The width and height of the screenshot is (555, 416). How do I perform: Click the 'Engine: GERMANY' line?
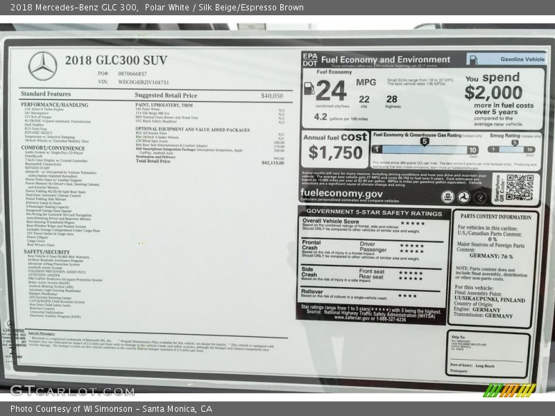477,309
